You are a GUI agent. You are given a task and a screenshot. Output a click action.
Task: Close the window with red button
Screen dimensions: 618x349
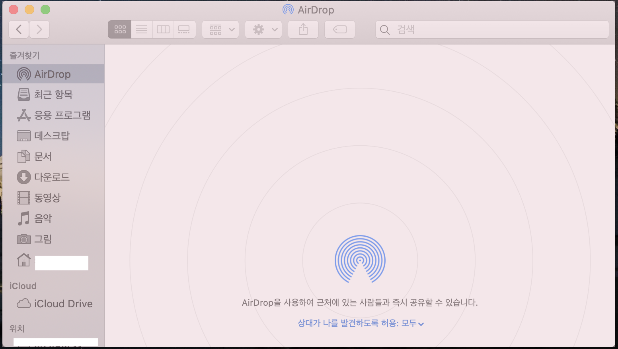14,10
